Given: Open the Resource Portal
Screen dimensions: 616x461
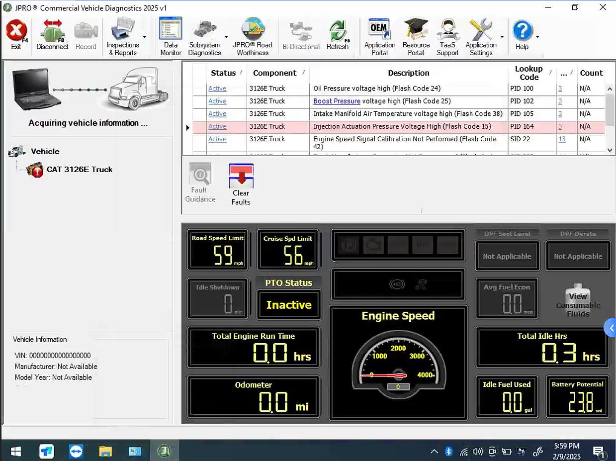Looking at the screenshot, I should [x=416, y=34].
